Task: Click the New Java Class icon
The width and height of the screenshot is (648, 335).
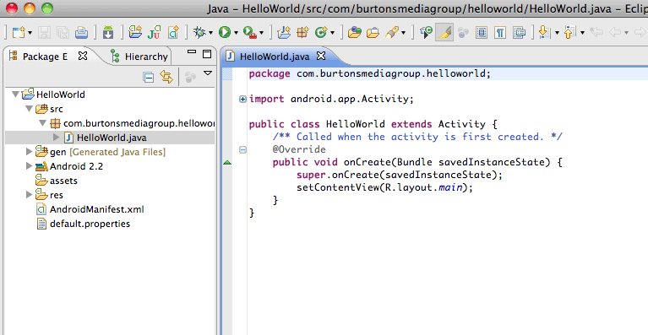Action: coord(321,32)
